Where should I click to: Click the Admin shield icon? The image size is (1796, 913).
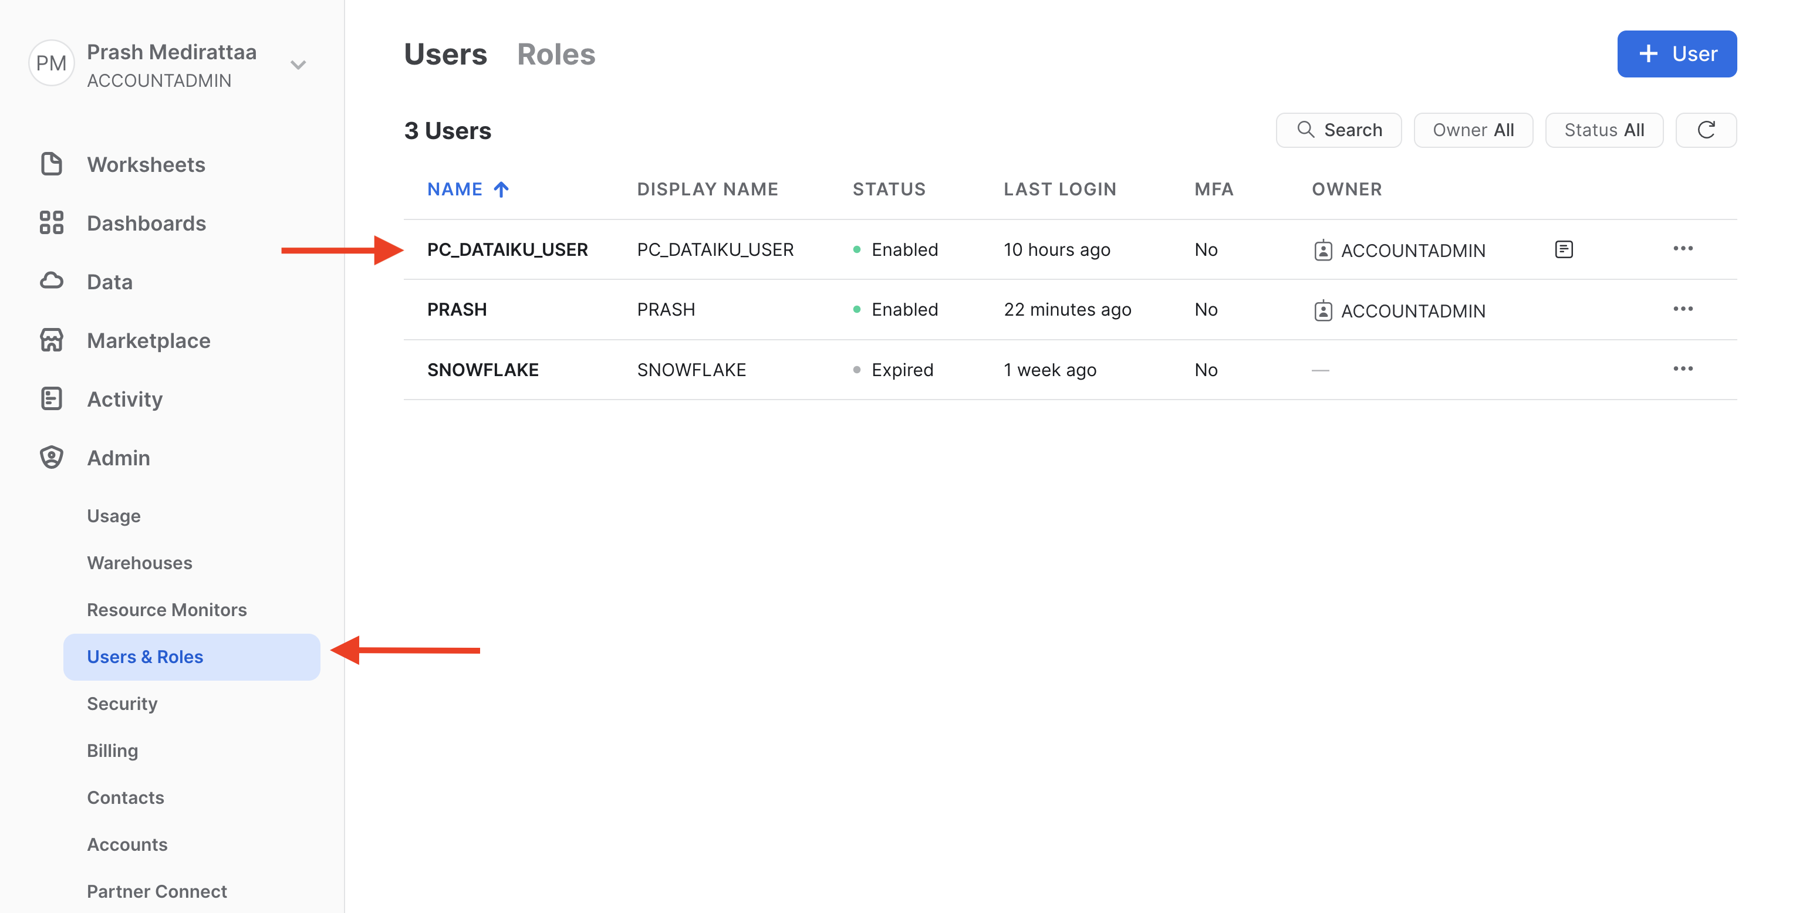pos(52,457)
